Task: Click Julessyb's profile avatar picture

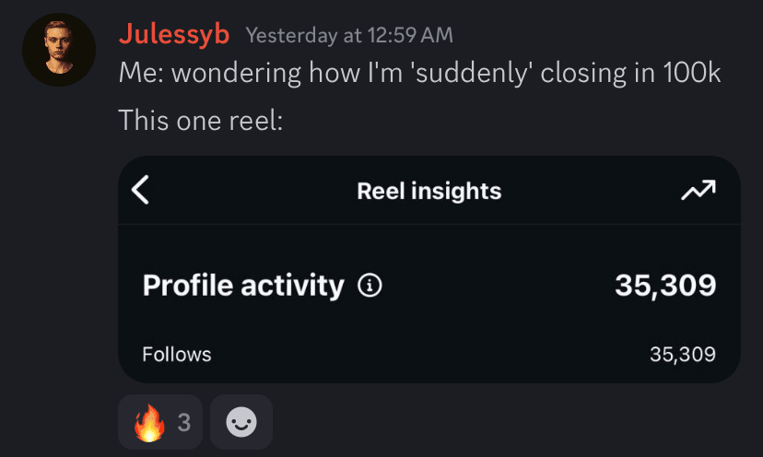Action: [x=59, y=49]
